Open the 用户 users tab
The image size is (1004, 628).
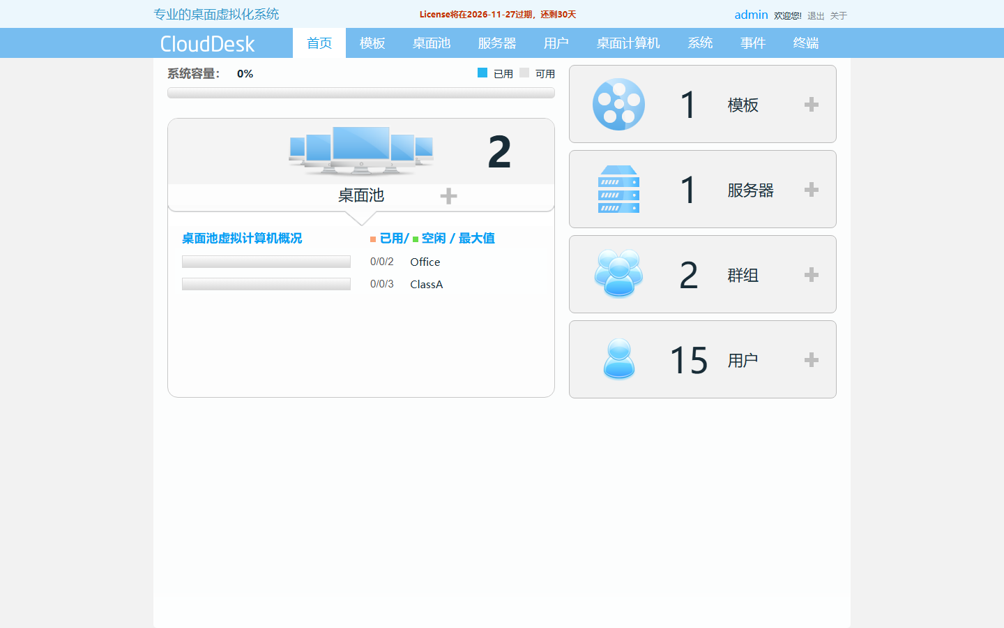pos(556,43)
